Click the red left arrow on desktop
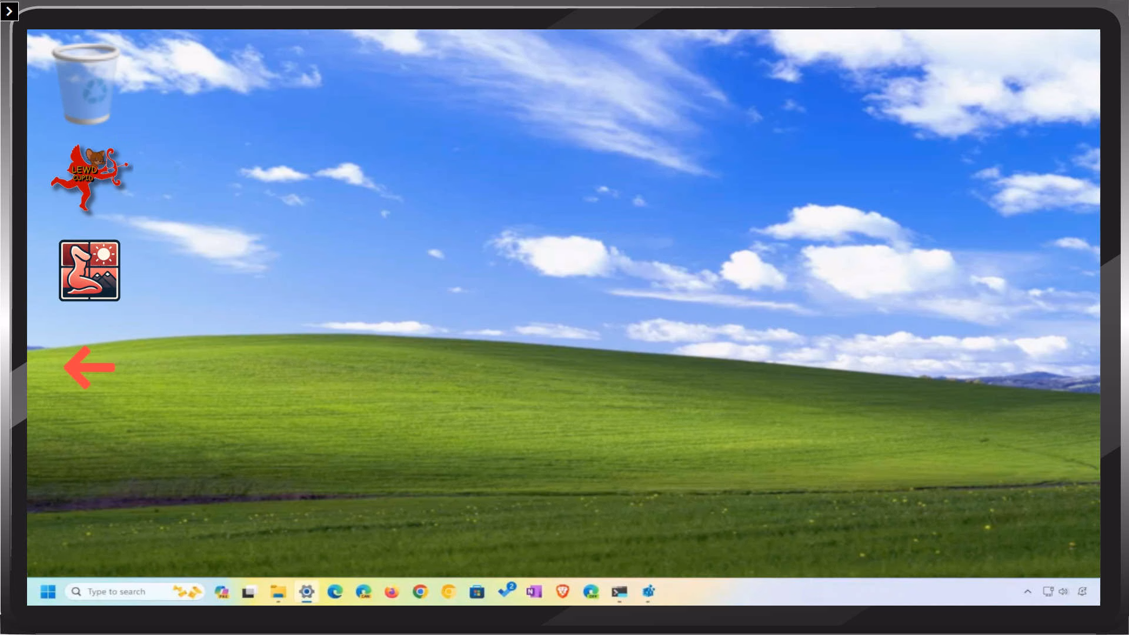This screenshot has width=1129, height=635. click(x=89, y=367)
